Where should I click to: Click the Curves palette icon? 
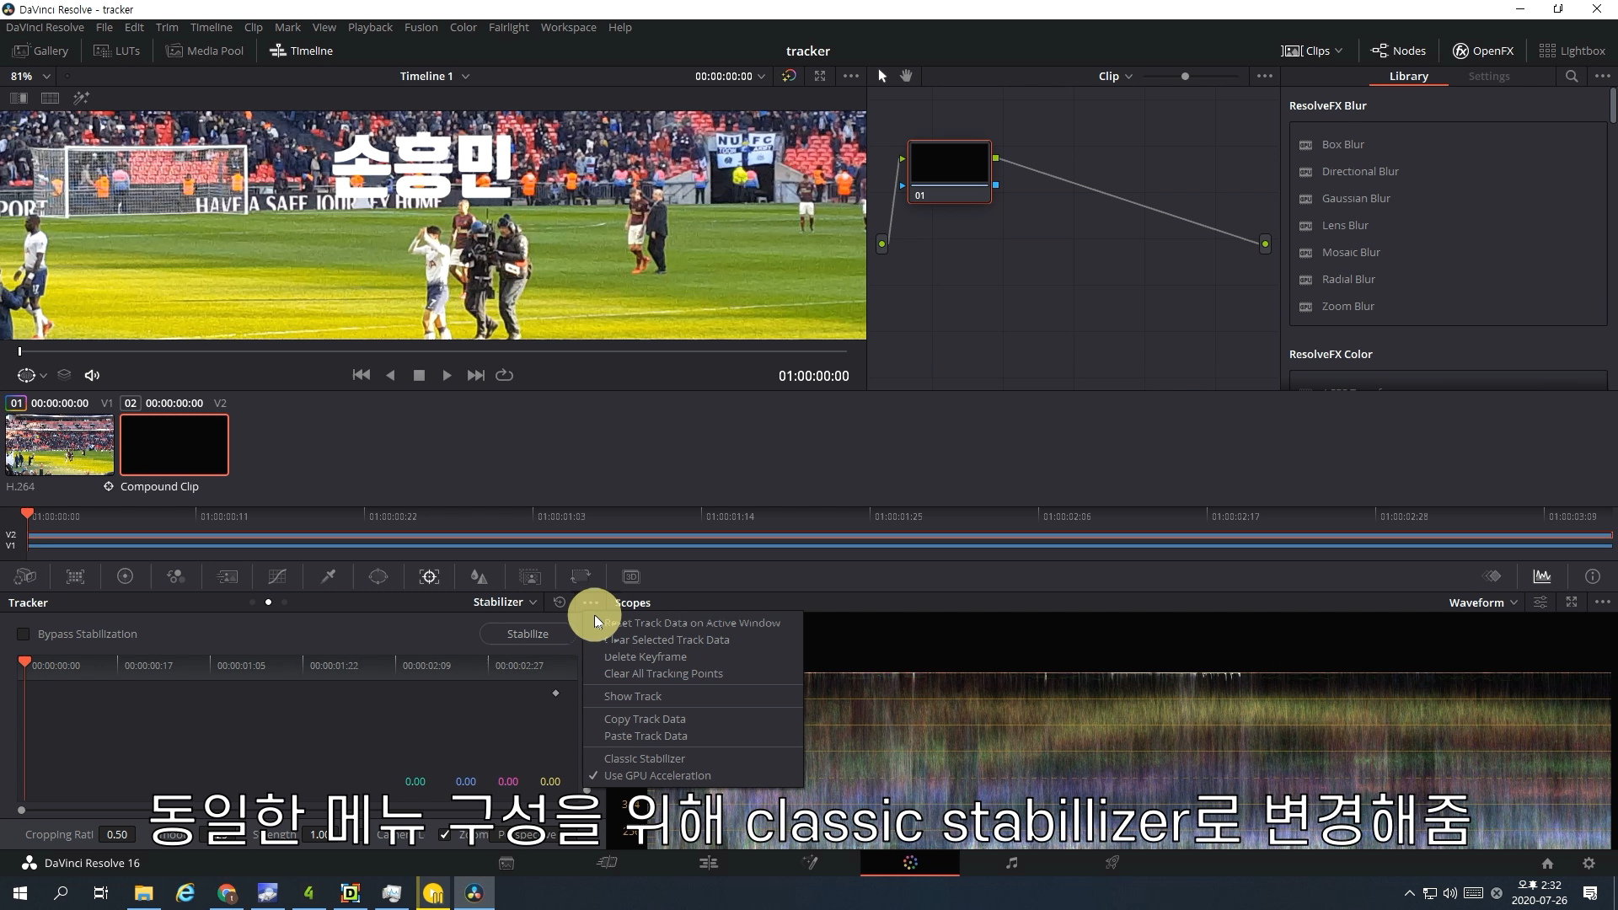[277, 576]
